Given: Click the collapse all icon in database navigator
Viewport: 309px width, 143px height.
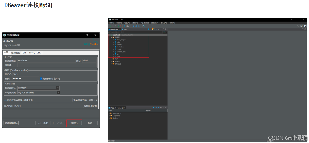Looking at the screenshot, I should (156, 29).
